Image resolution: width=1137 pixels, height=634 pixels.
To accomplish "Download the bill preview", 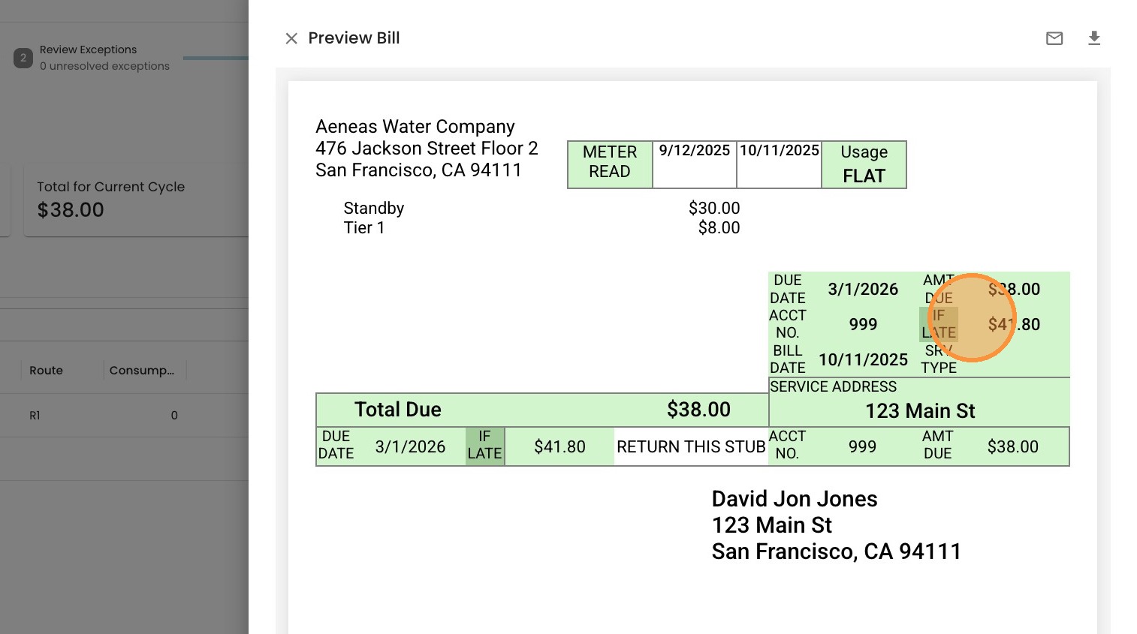I will point(1094,38).
